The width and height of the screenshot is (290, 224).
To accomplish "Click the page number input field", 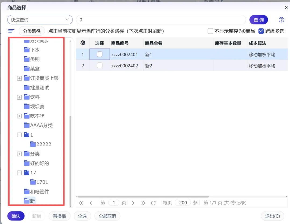I will (x=114, y=203).
